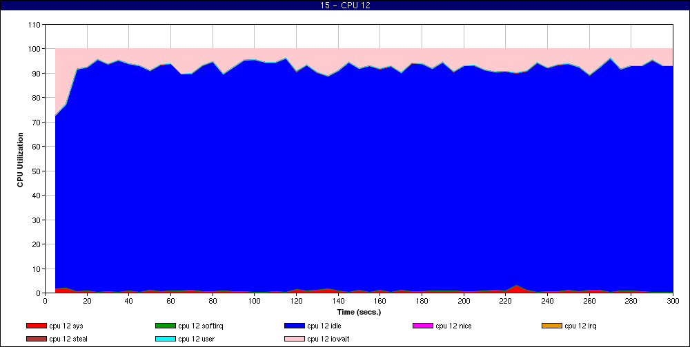Select the 'cpu 12 nice' legend label

(453, 326)
